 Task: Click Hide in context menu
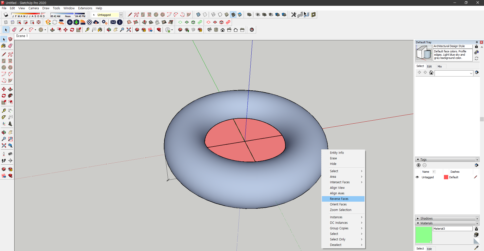(x=343, y=164)
